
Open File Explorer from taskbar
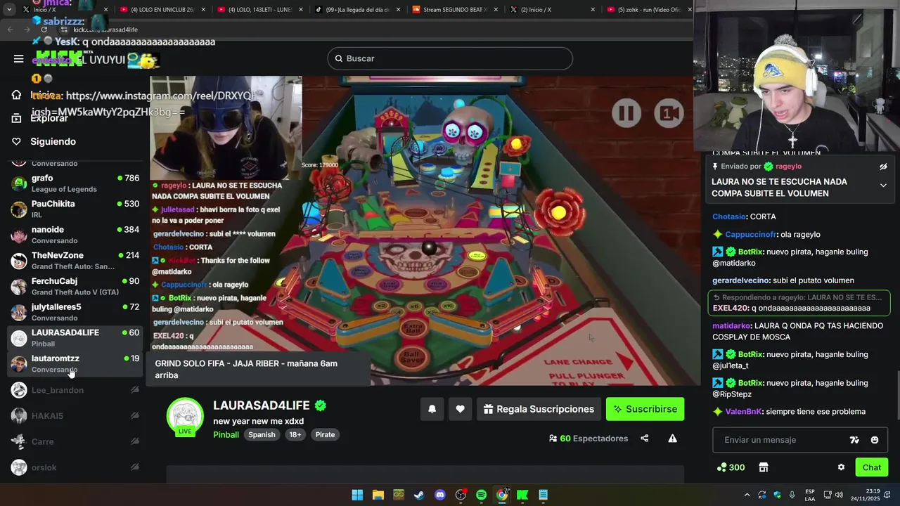click(x=378, y=495)
